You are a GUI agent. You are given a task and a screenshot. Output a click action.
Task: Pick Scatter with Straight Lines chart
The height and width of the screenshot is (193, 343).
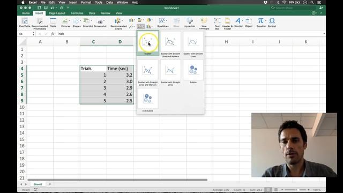[x=170, y=72]
